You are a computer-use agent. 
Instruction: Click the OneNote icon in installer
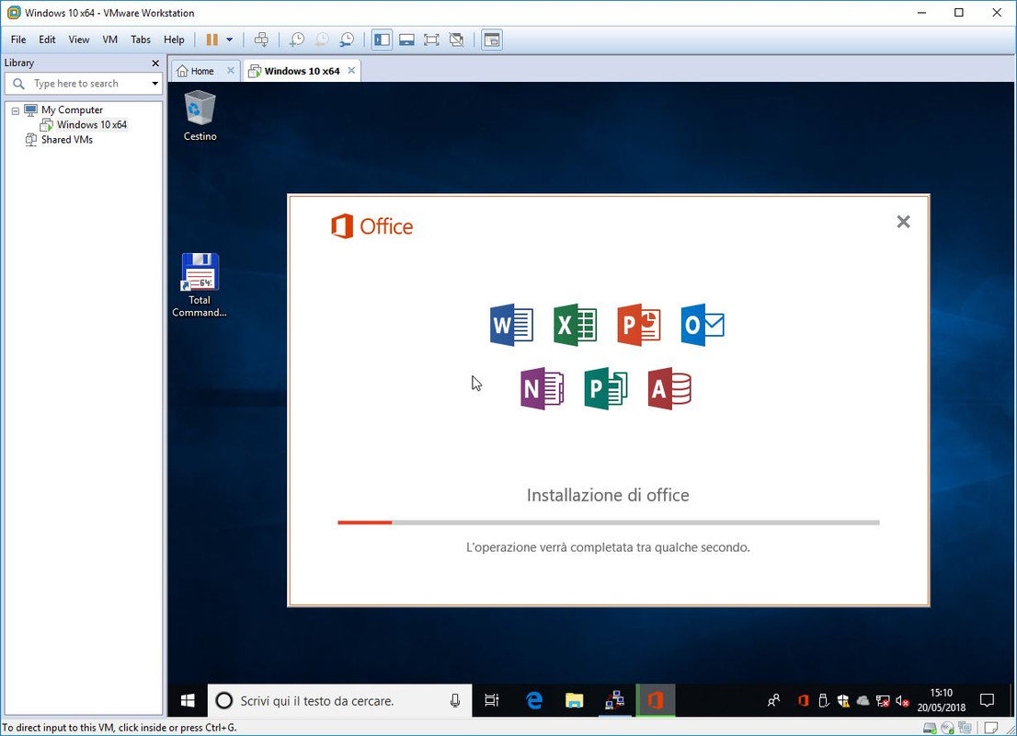point(543,389)
